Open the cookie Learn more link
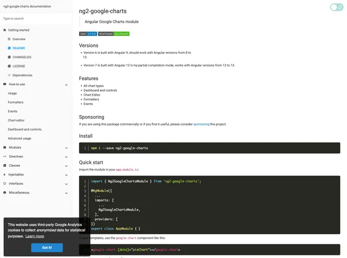 35,236
